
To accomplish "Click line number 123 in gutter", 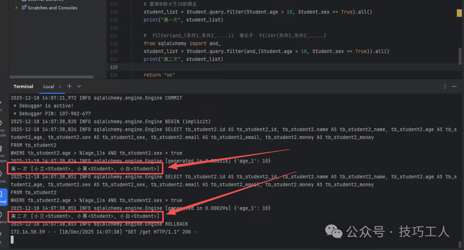I will 113,52.
